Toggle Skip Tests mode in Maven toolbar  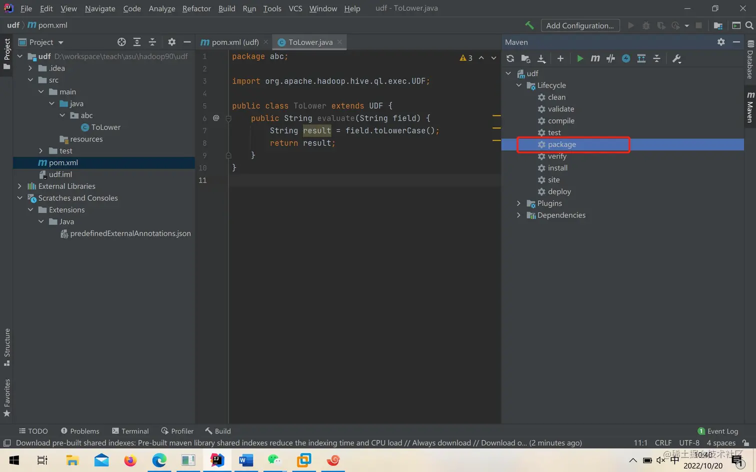(626, 58)
